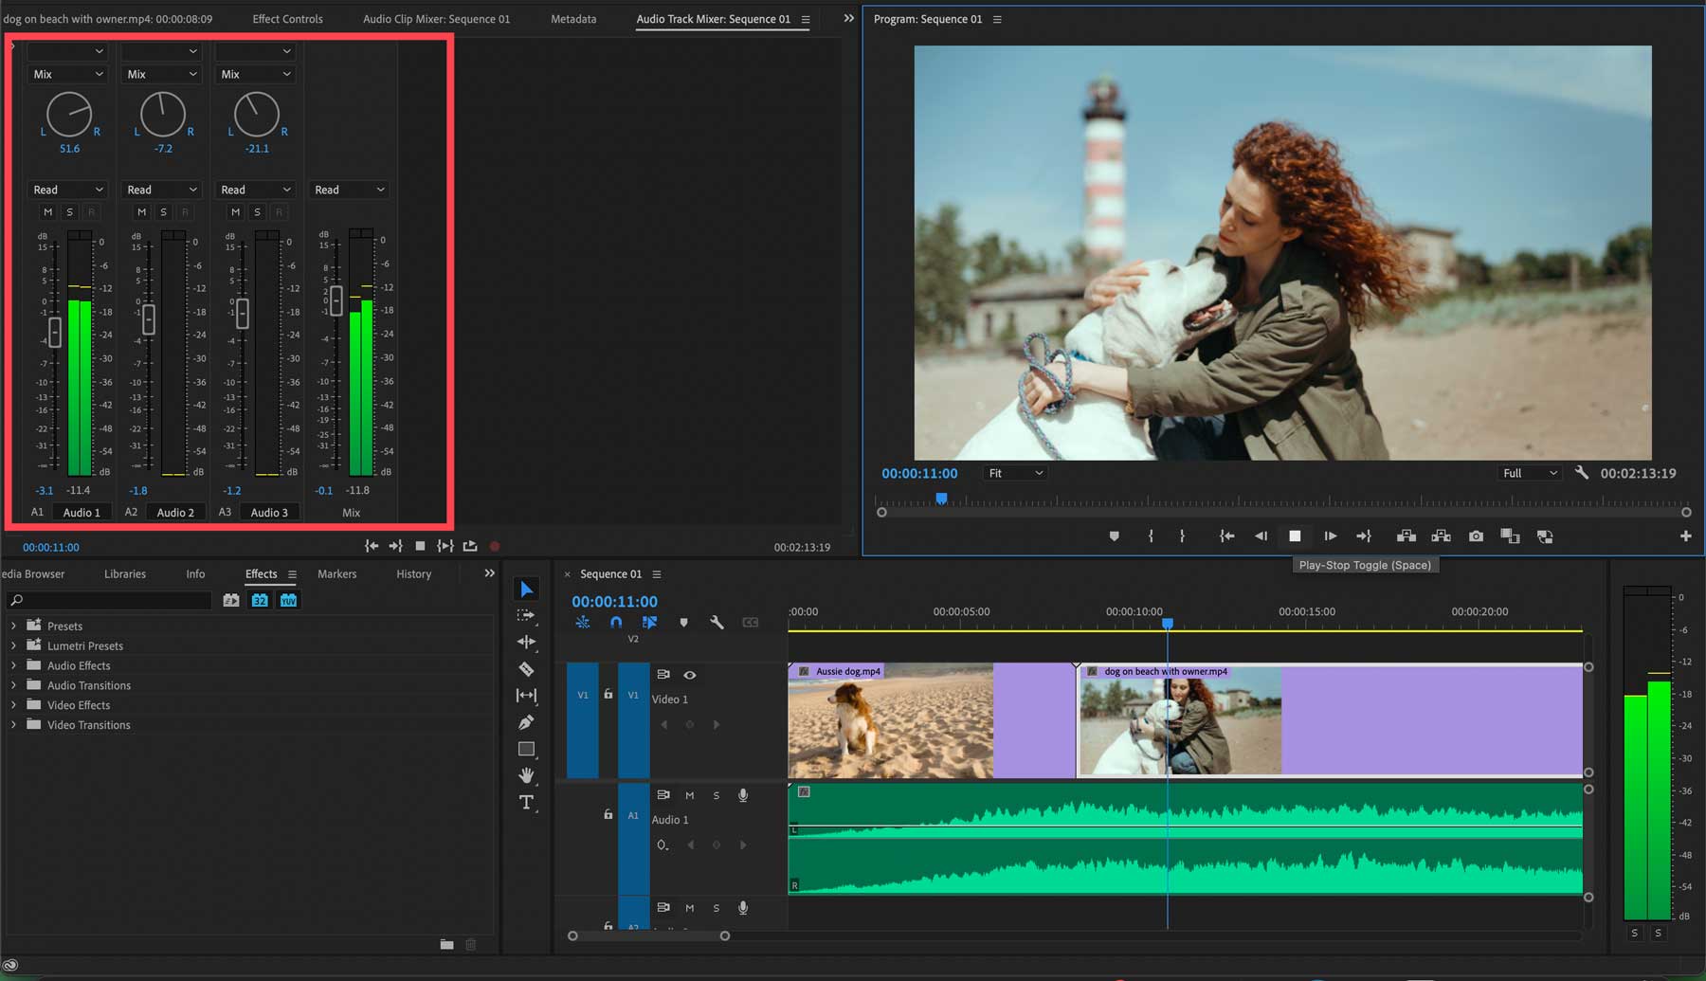Select the Aussie dog.mp4 clip on timeline
Screen dimensions: 1706x981
[x=889, y=720]
